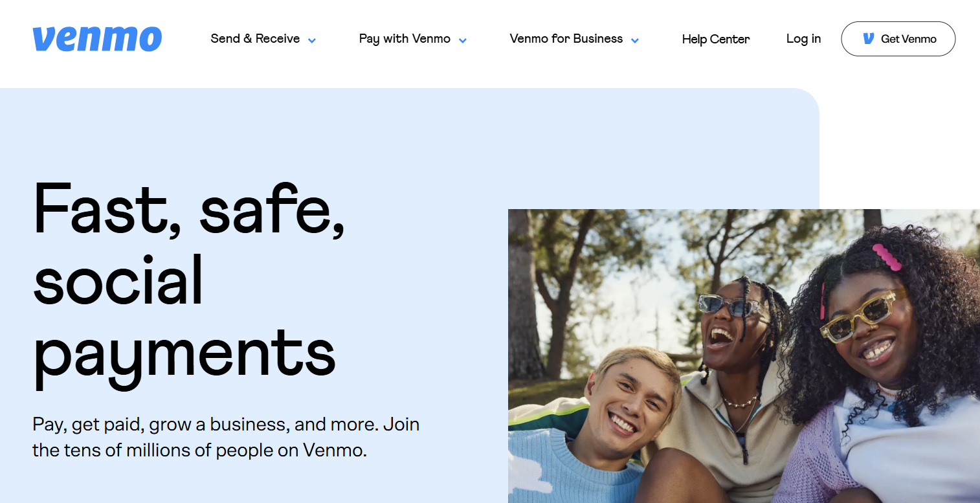This screenshot has height=503, width=980.
Task: Expand the Pay with Venmo chevron arrow
Action: coord(463,40)
